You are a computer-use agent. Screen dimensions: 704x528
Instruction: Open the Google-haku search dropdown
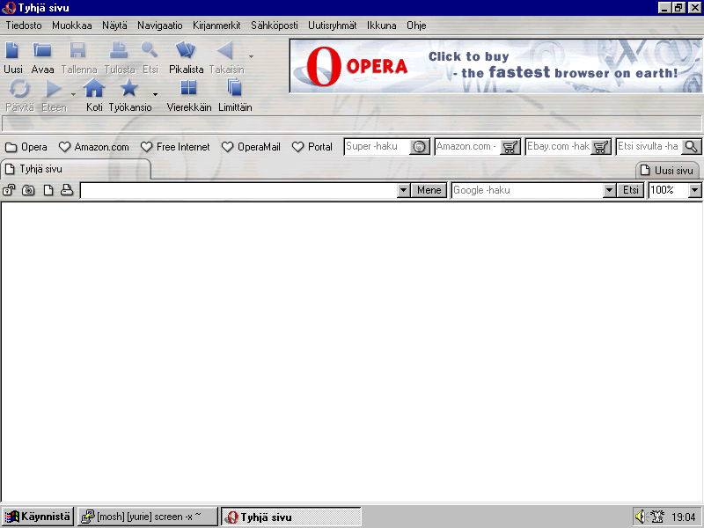609,190
